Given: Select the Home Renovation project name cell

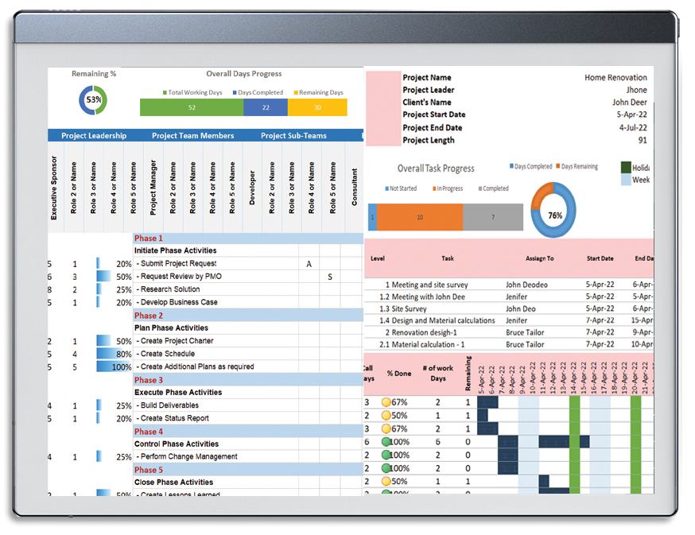Looking at the screenshot, I should (x=615, y=78).
